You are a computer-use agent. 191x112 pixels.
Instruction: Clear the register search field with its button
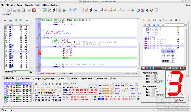pos(31,72)
